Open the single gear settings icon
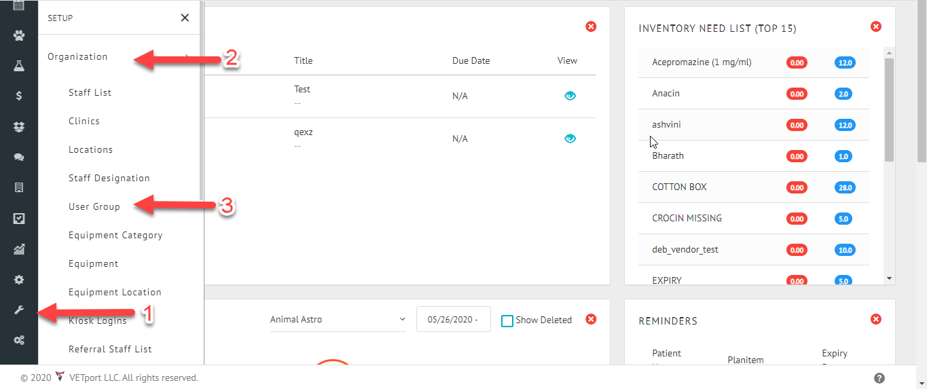927x389 pixels. 19,280
